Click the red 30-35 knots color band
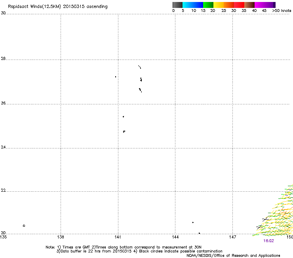 (239, 5)
